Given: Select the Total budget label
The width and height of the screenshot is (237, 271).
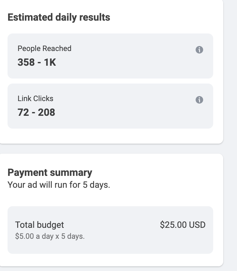Looking at the screenshot, I should (x=39, y=225).
